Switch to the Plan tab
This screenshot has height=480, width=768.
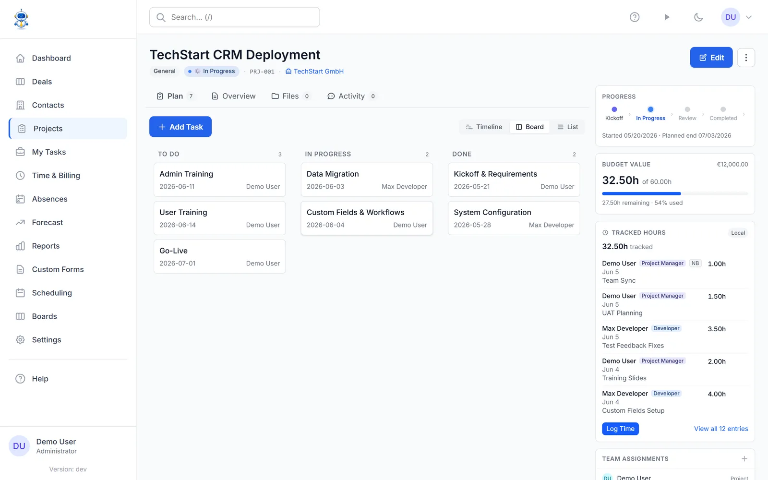tap(175, 96)
